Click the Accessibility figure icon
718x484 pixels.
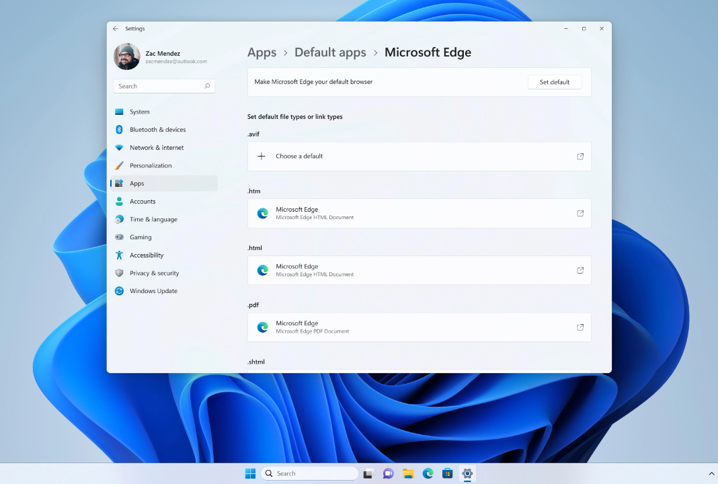[x=119, y=255]
